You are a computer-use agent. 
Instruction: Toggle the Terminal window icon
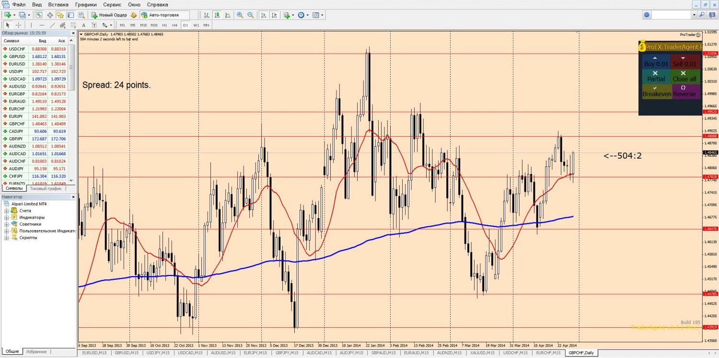71,15
